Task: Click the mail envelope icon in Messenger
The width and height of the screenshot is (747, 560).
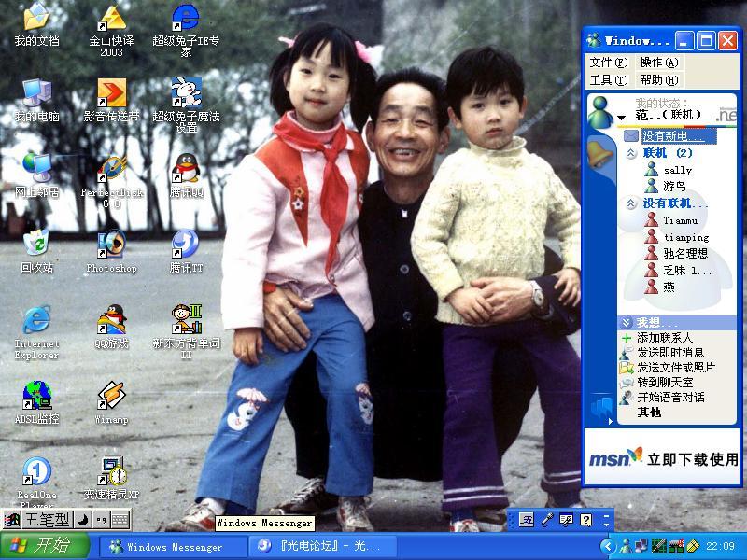Action: pos(631,136)
